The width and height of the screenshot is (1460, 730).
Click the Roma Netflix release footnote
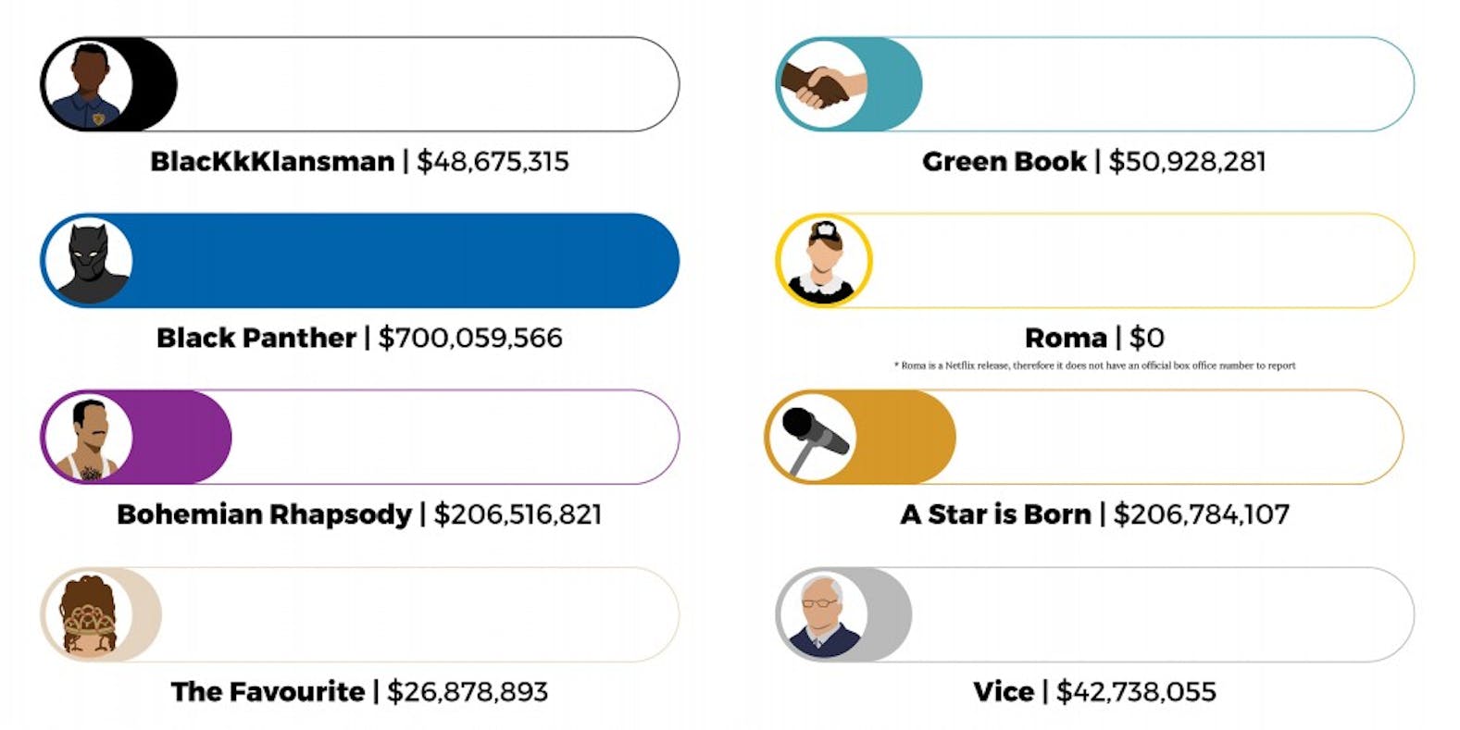coord(1094,365)
